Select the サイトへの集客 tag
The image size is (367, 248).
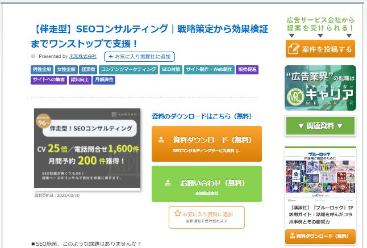49,80
